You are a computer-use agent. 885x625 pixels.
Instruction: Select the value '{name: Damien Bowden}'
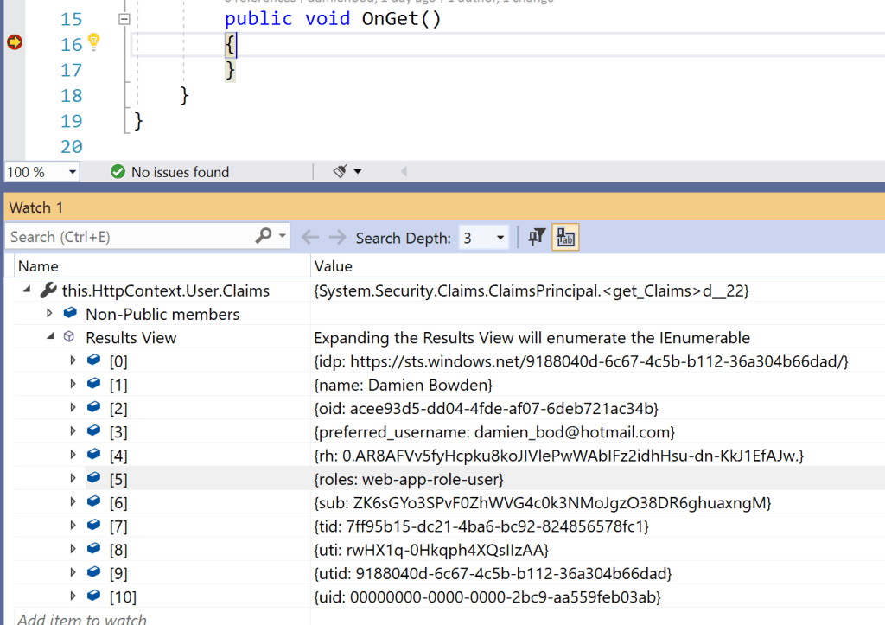[403, 385]
